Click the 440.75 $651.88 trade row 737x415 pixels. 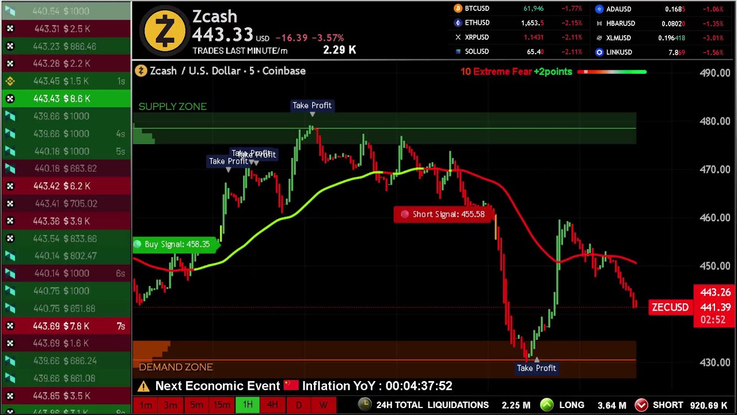(66, 309)
